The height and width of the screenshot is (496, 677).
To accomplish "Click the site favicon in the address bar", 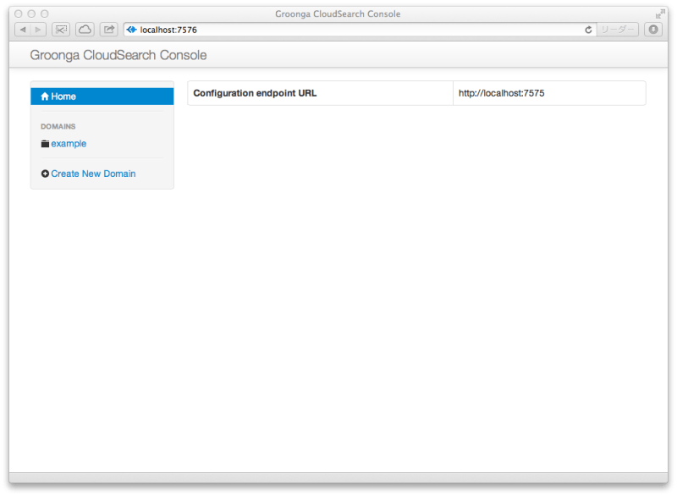I will [x=134, y=29].
